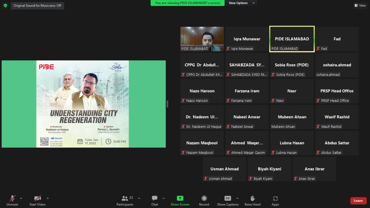Select the Mubeen Ahsan participant tile
The height and width of the screenshot is (208, 370).
pyautogui.click(x=292, y=117)
